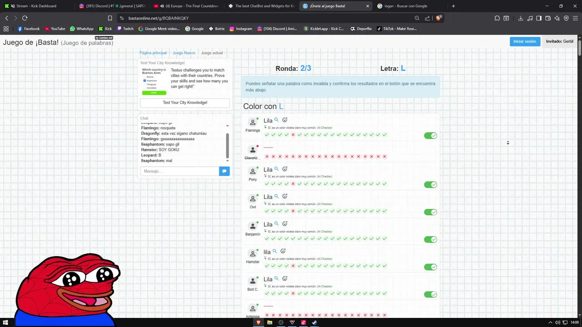Switch to Stream - Kick Dashboard tab

pos(36,6)
